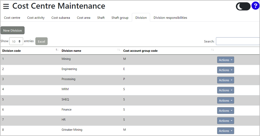Select the HR division name cell
This screenshot has height=136, width=260.
coord(63,120)
